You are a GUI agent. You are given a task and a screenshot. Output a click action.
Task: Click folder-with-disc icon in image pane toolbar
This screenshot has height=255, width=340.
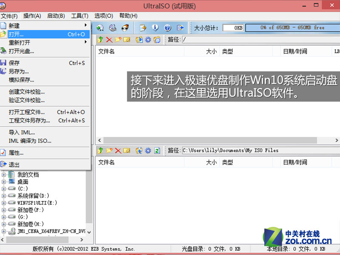pos(157,40)
